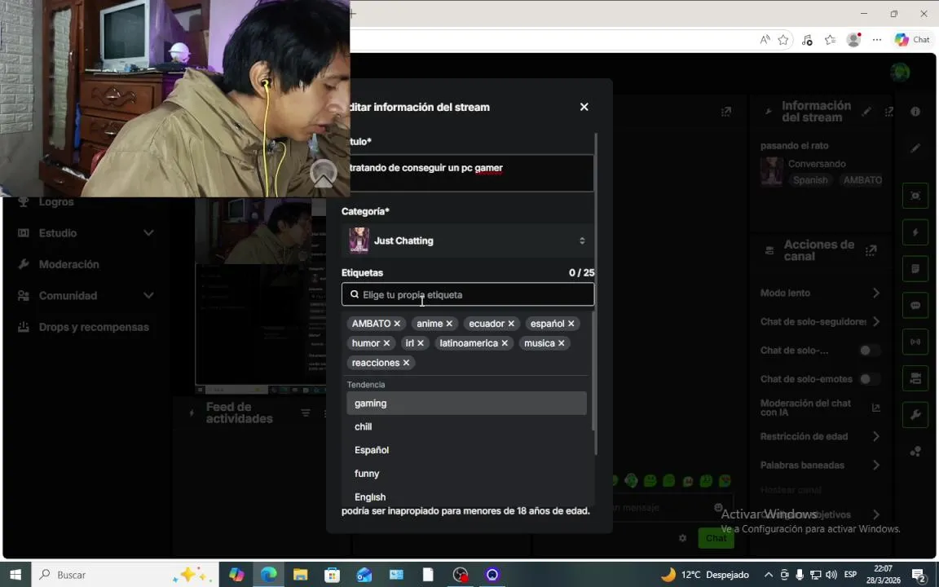Click the AMBATO tag in stream info panel
The width and height of the screenshot is (939, 587).
pyautogui.click(x=862, y=179)
